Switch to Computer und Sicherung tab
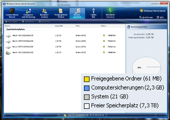Screen dimensions: 170x120 click(x=28, y=13)
